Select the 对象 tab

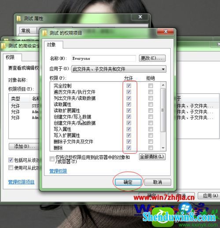point(54,44)
